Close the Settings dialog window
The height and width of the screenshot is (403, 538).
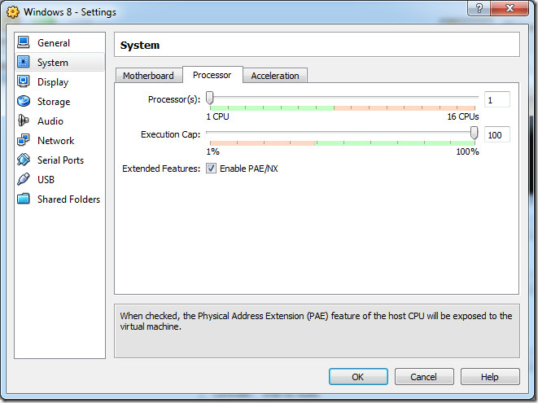(x=510, y=8)
